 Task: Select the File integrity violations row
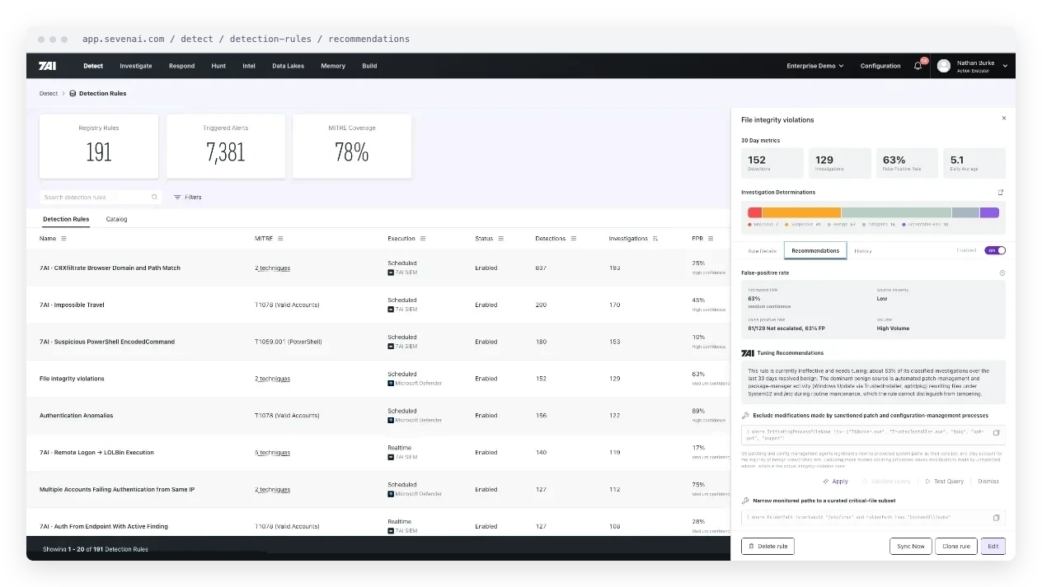click(378, 379)
